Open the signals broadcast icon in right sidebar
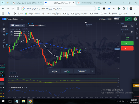Viewport: 139px width, 104px height. [x=137, y=29]
